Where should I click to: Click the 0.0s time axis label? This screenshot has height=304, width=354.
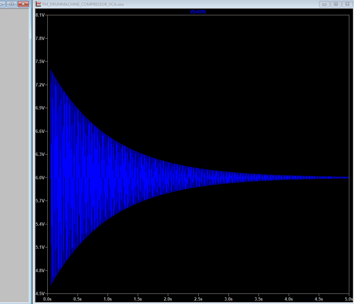tap(47, 299)
